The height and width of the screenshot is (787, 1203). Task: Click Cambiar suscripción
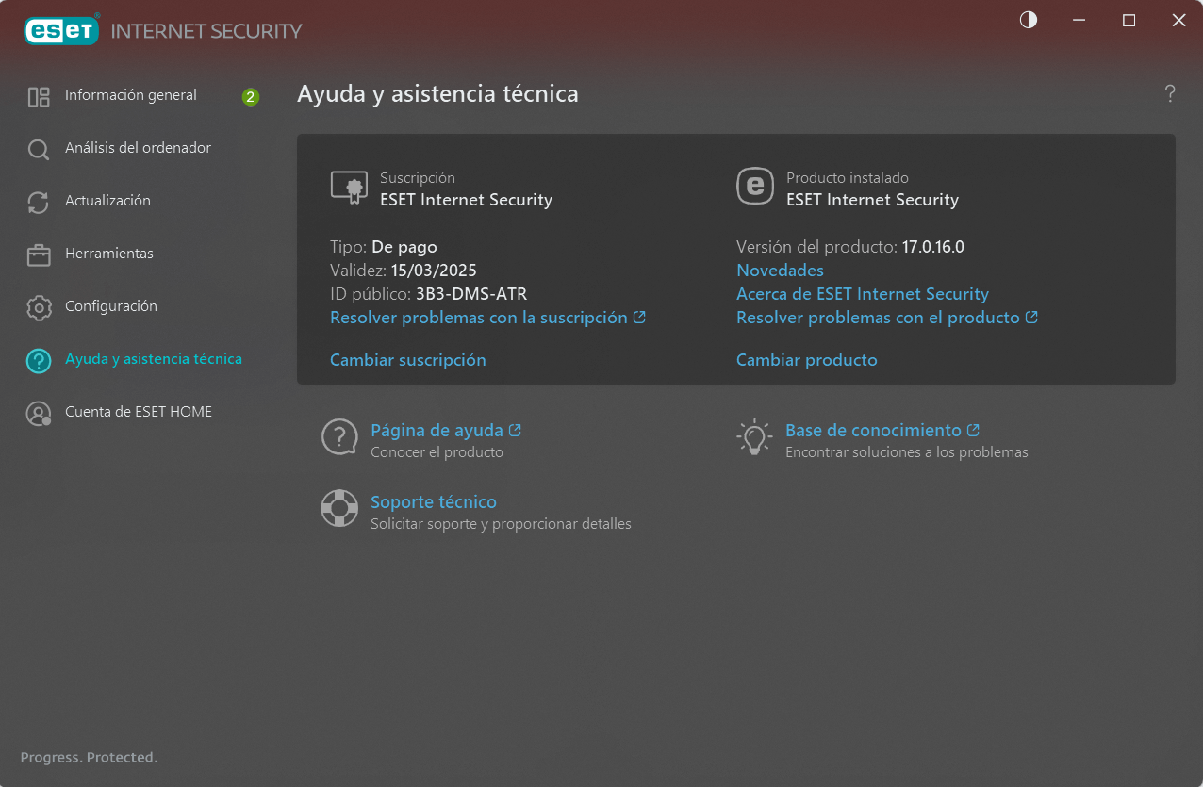(x=408, y=360)
